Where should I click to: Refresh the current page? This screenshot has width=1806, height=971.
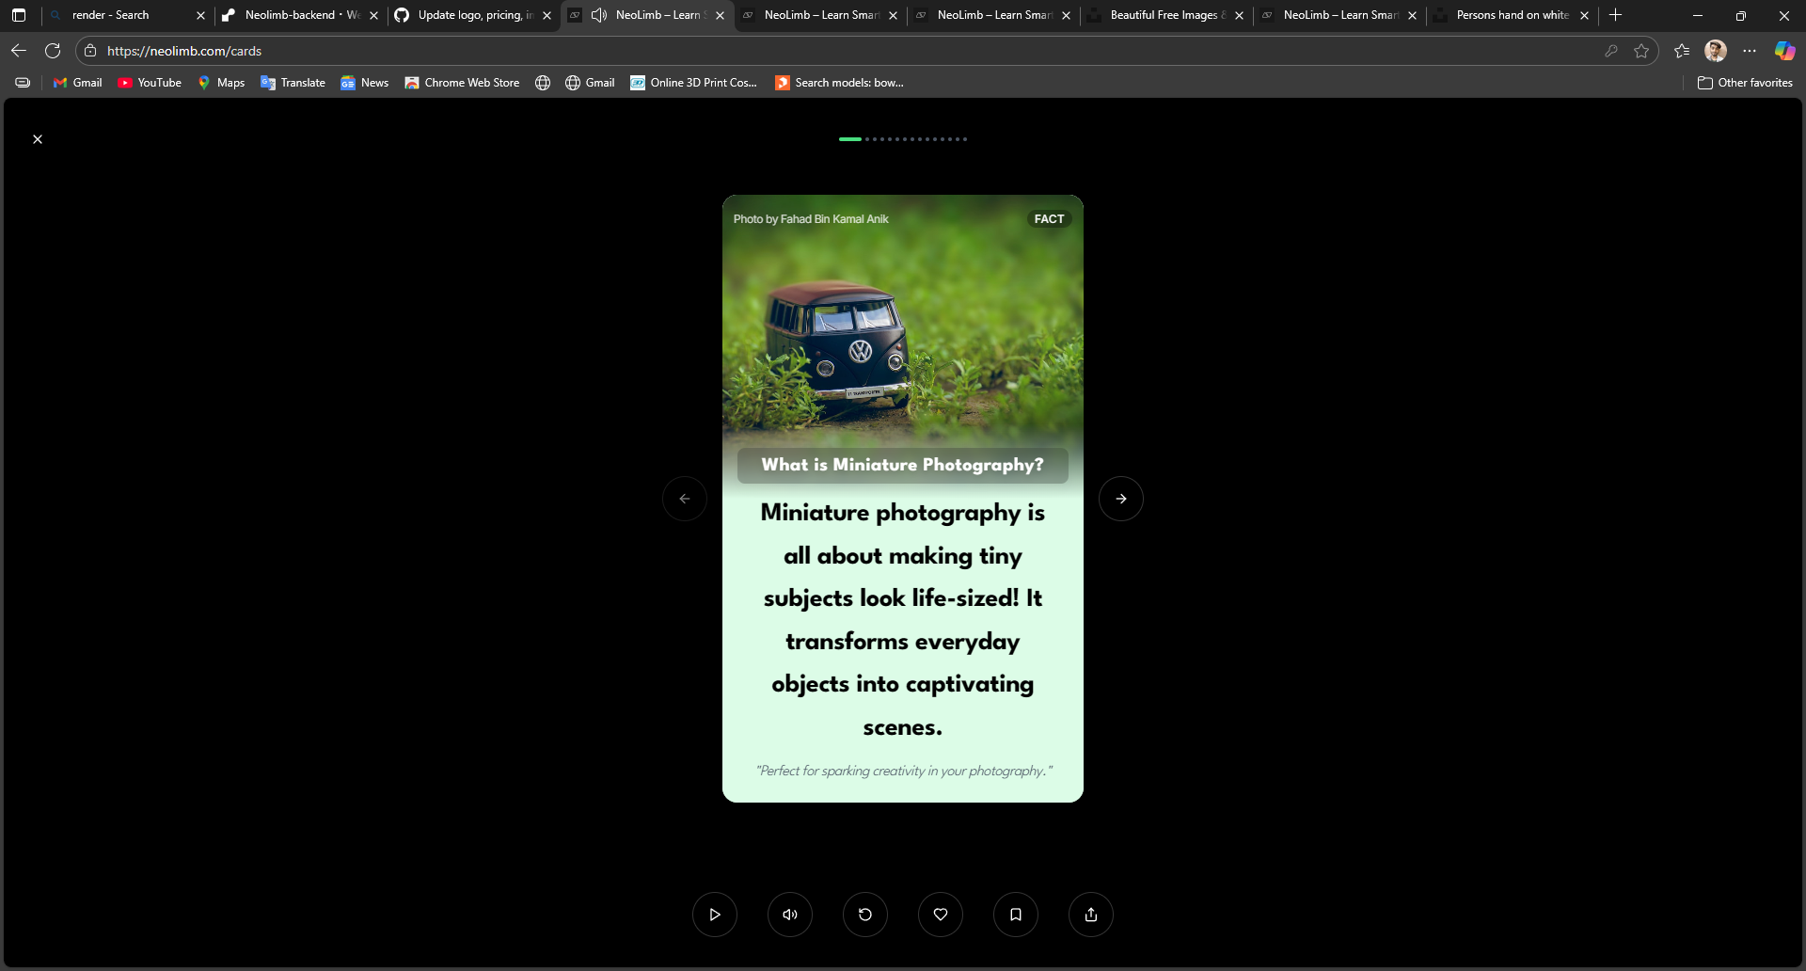point(53,51)
